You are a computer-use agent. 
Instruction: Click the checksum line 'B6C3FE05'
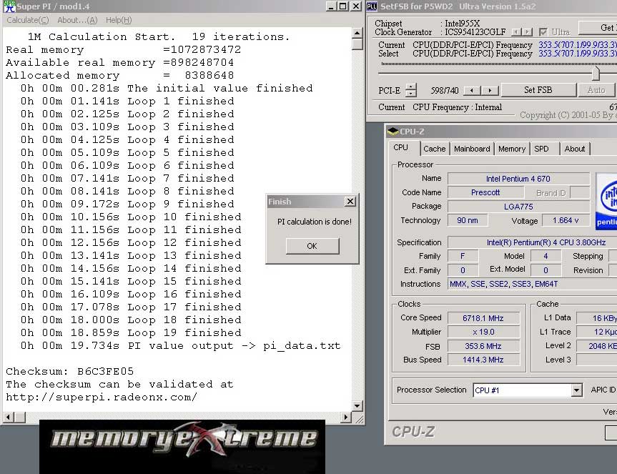[69, 371]
